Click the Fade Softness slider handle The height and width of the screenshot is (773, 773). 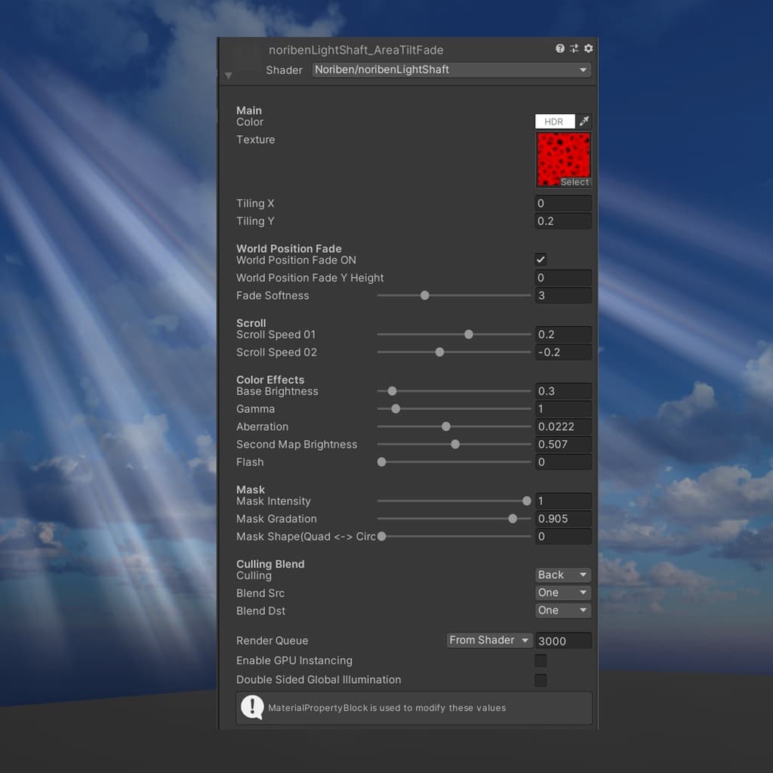[425, 295]
